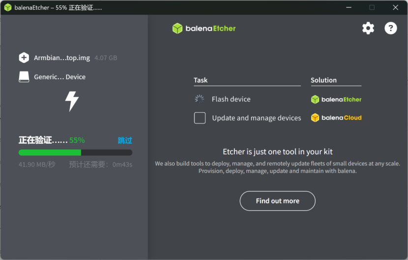This screenshot has width=408, height=260.
Task: Click the yellow balenaCloud solution logo
Action: (336, 118)
